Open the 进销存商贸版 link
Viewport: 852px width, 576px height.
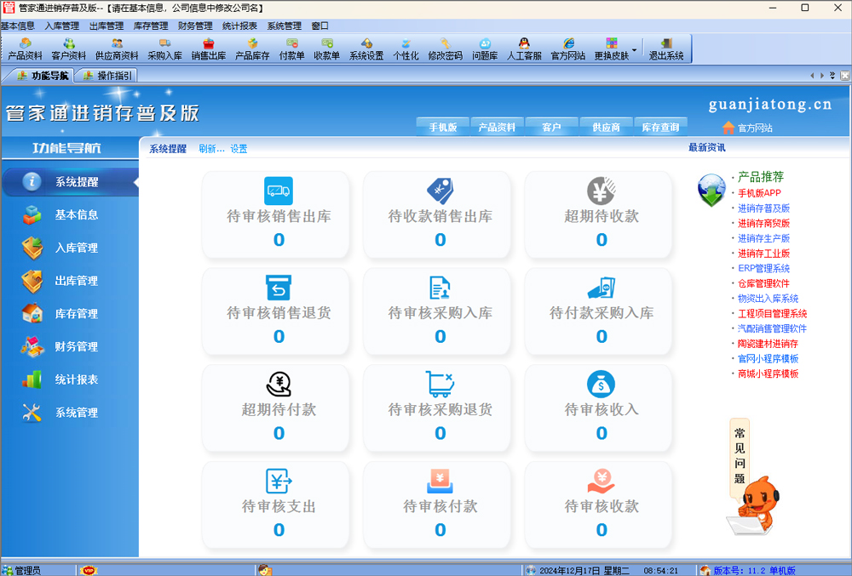[763, 224]
